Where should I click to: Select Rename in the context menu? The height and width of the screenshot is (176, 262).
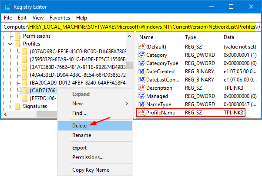(81, 135)
